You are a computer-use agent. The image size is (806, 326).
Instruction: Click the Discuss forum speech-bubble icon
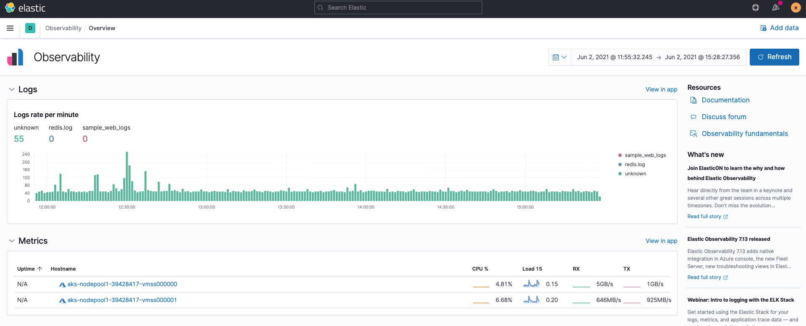(x=693, y=117)
